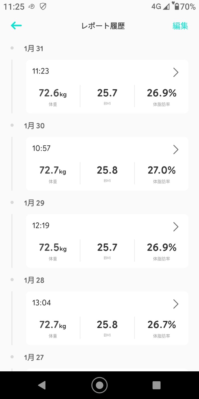Screen dimensions: 199x399
Task: Open the 13:04 report chevron
Action: click(x=176, y=304)
